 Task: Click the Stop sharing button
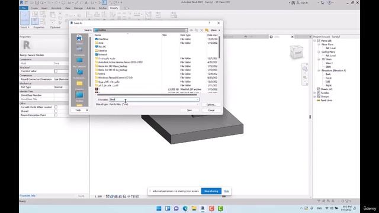tap(211, 191)
